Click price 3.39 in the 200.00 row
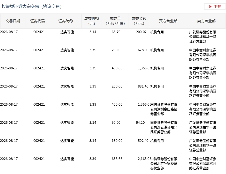Image resolution: width=226 pixels, height=174 pixels. (93, 50)
